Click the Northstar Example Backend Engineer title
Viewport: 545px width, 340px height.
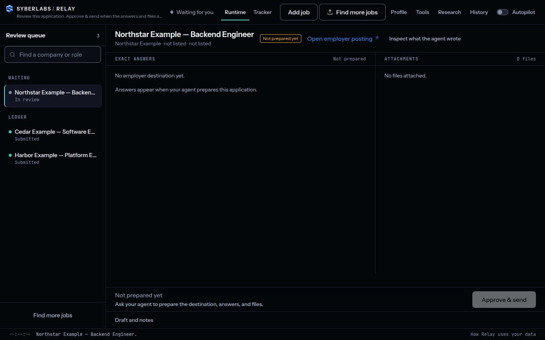(184, 34)
